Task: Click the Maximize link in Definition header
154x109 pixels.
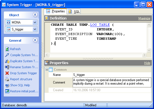Action: [x=144, y=18]
